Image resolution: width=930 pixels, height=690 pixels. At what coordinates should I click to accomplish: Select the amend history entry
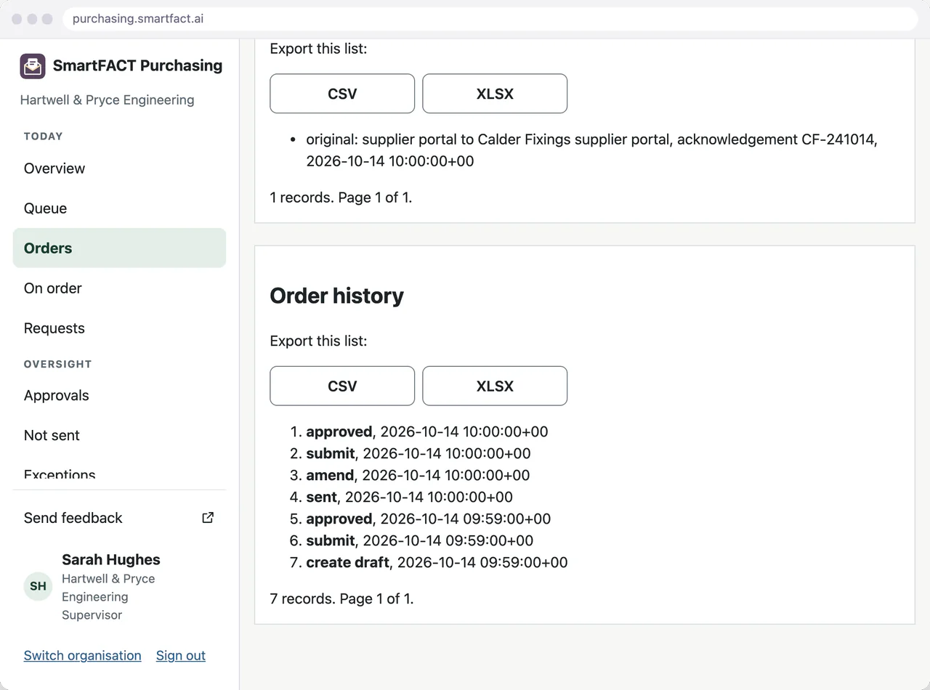418,475
